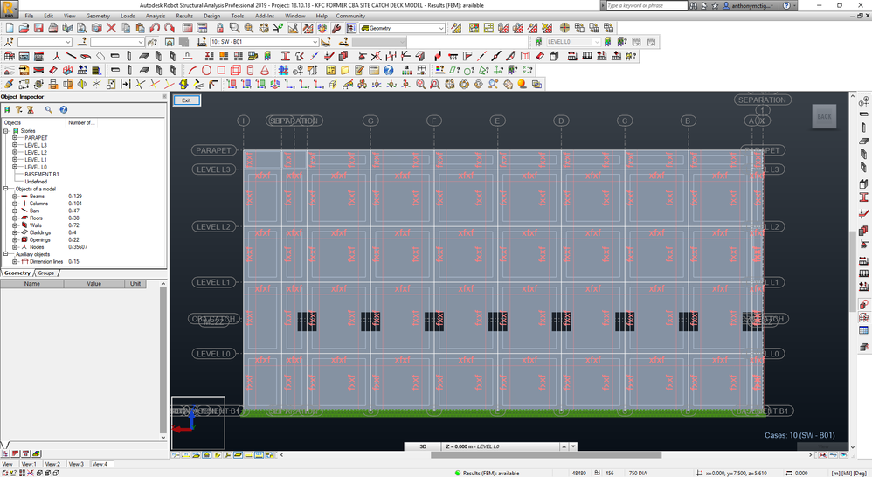
Task: Select the Walls row in object tree
Action: pos(36,225)
